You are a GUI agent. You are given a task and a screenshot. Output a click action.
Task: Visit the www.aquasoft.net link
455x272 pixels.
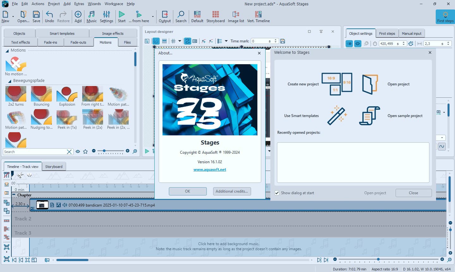click(x=210, y=169)
